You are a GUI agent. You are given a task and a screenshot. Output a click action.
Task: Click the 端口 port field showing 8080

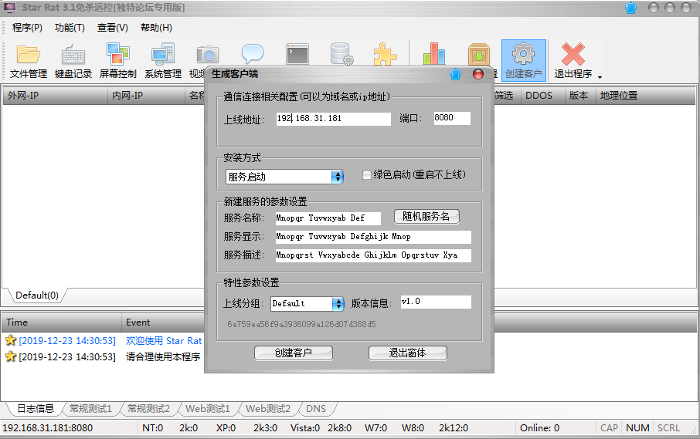(x=452, y=118)
